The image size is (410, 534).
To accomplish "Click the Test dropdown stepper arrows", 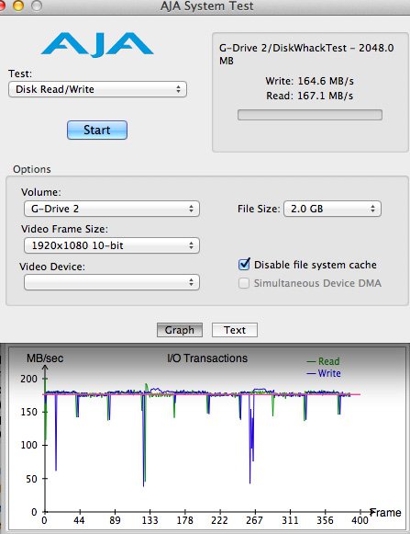I will coord(178,89).
